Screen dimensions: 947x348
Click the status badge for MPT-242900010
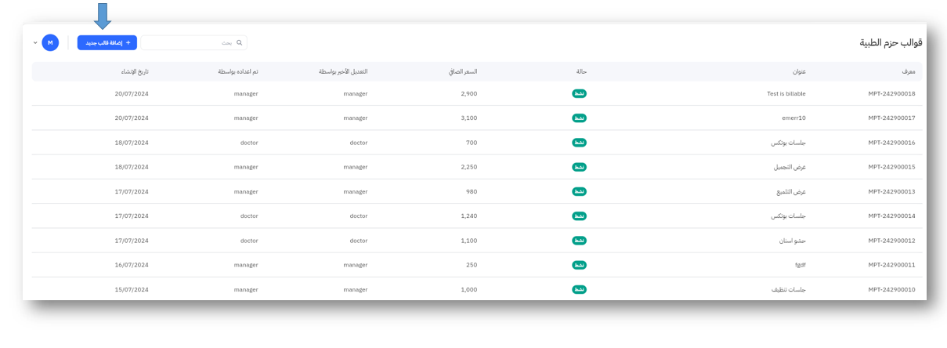[x=579, y=289]
